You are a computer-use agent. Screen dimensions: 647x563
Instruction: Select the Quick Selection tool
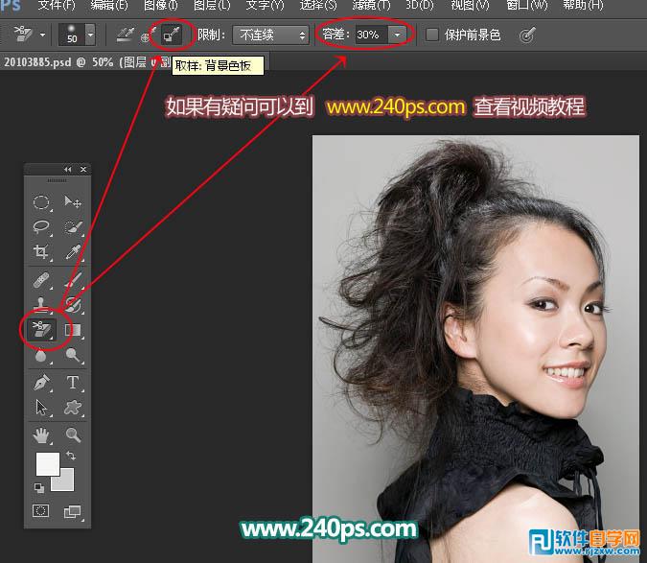(73, 226)
